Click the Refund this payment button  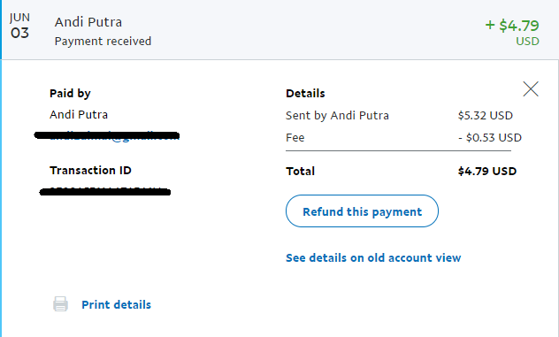(362, 211)
